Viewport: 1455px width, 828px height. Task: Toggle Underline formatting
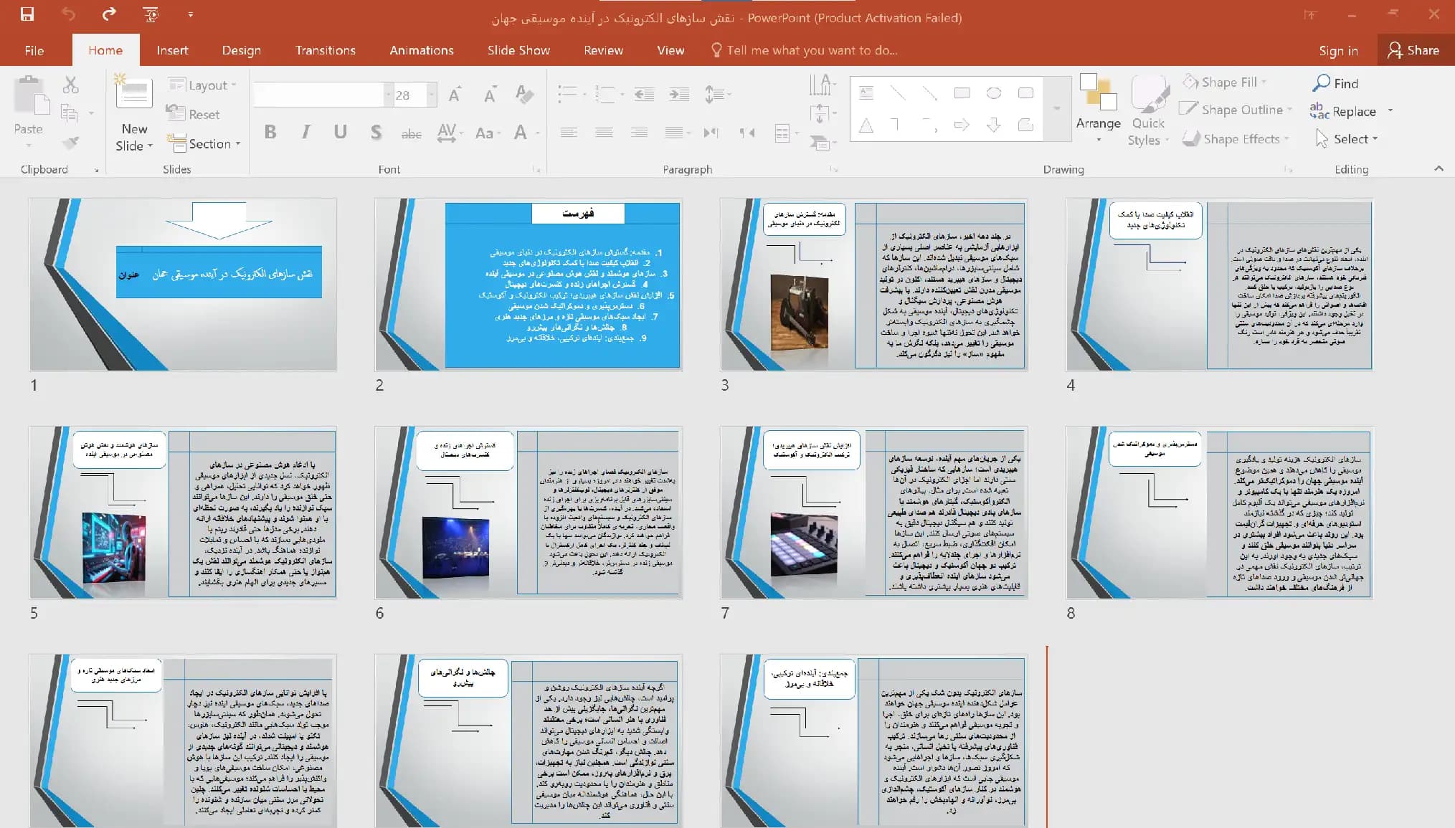tap(341, 132)
